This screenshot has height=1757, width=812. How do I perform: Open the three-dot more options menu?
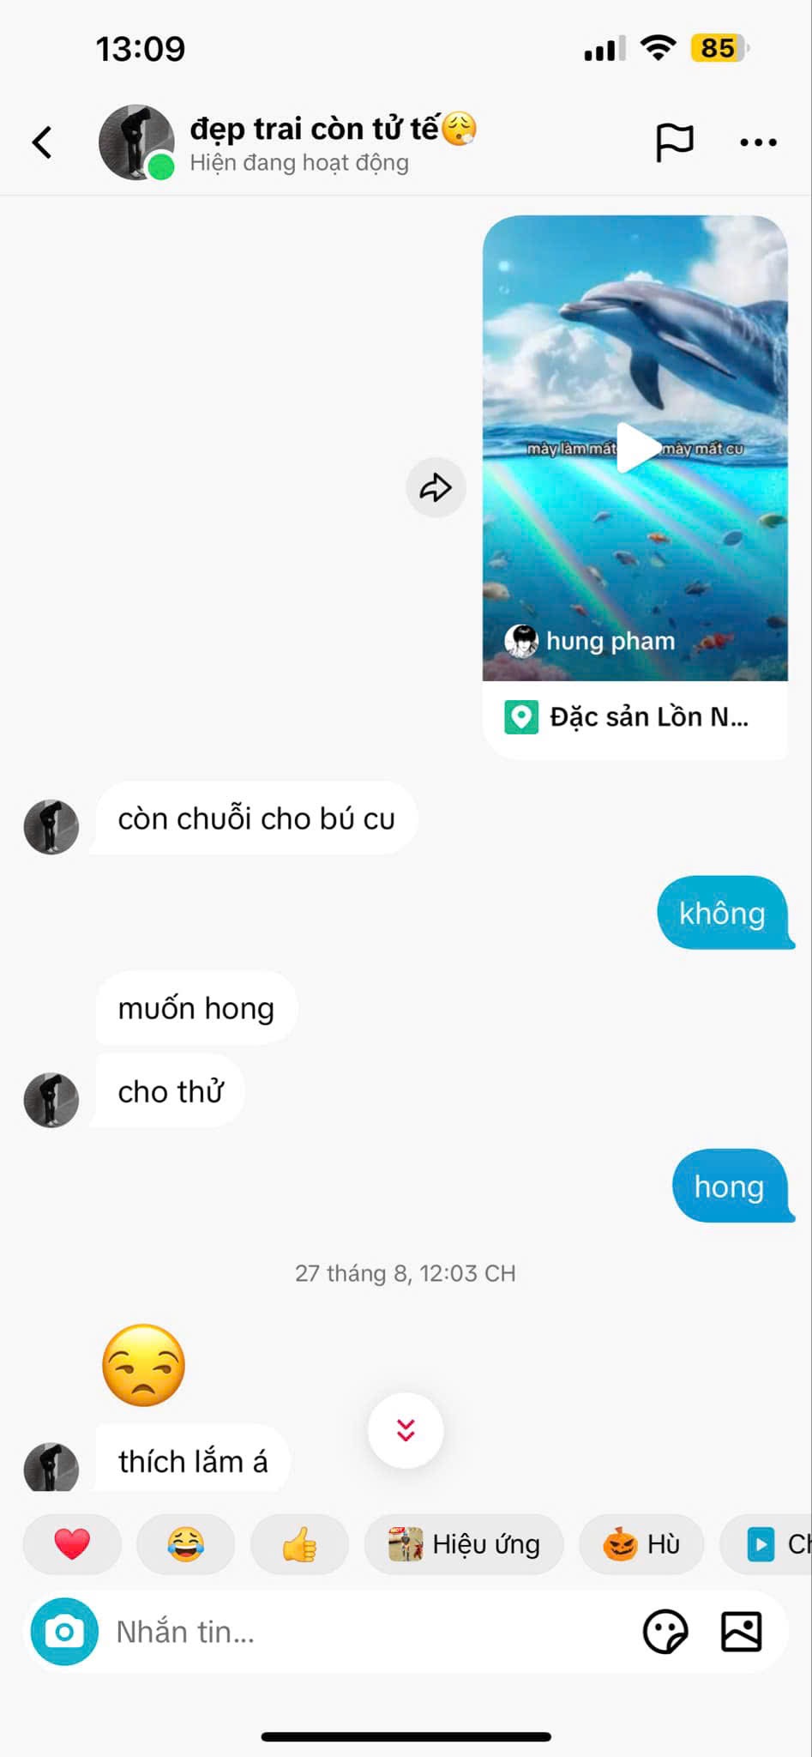click(x=759, y=142)
